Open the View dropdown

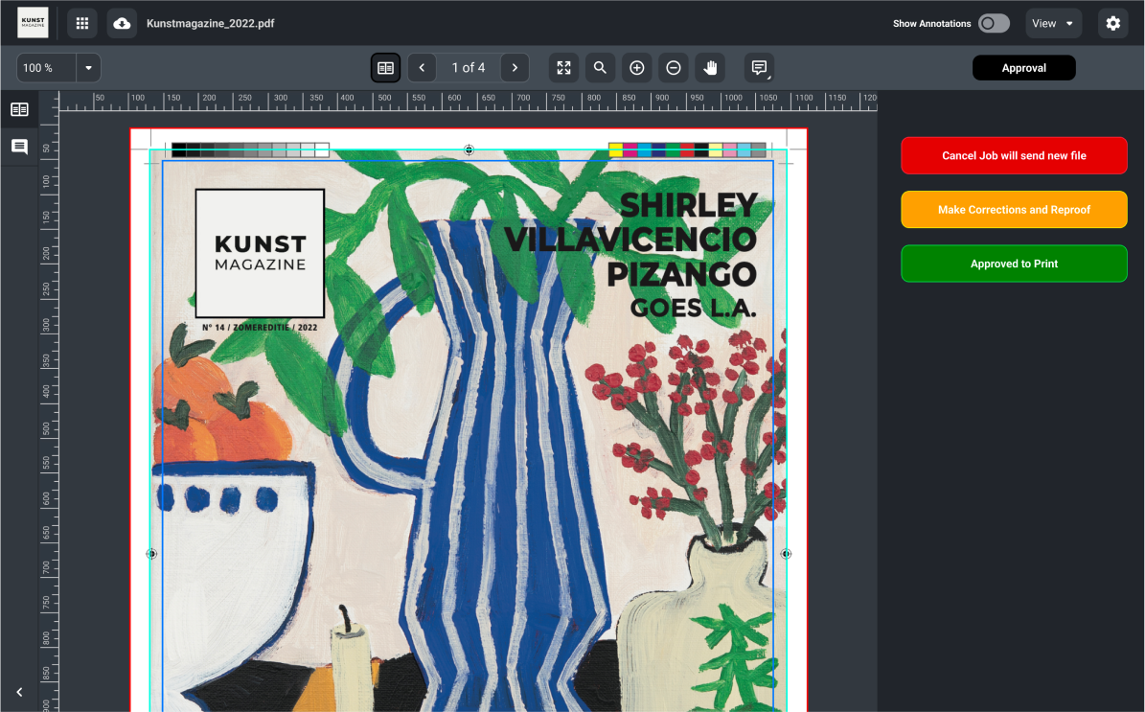pyautogui.click(x=1053, y=23)
